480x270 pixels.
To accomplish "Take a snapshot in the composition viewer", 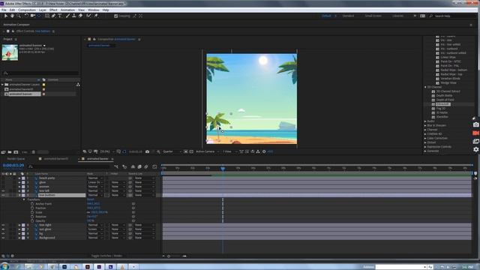I will pos(147,151).
